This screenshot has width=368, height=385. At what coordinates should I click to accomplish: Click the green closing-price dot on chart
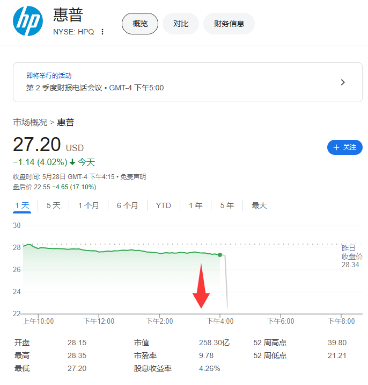pos(220,255)
